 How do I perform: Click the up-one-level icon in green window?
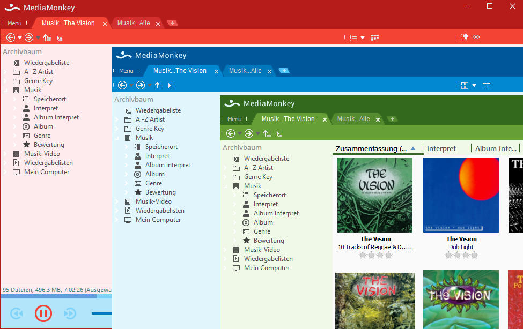point(267,133)
